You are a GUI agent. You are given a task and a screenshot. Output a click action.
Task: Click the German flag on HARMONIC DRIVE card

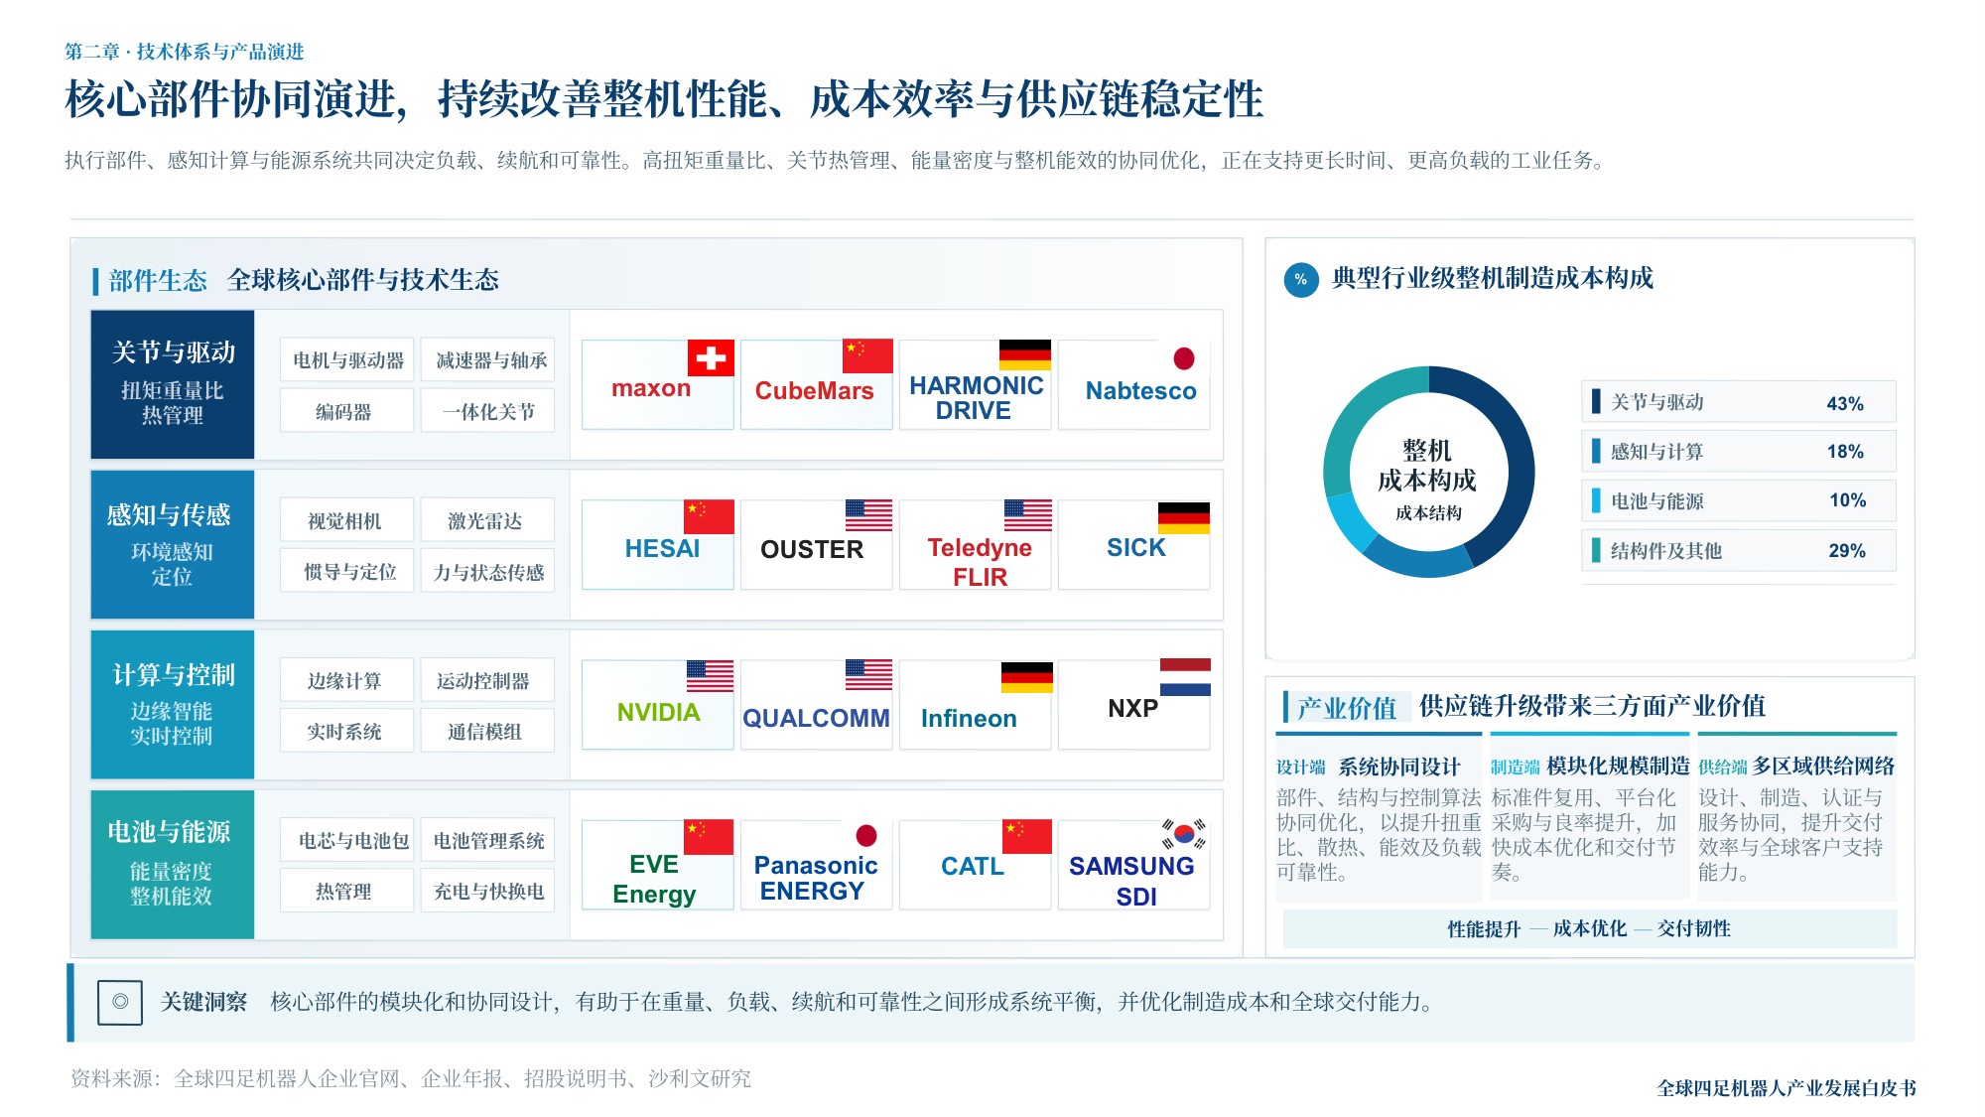(1025, 354)
